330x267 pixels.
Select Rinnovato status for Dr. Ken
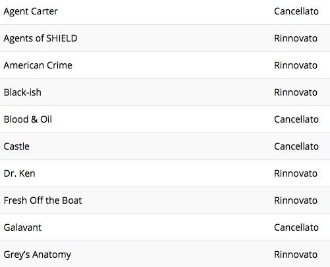pos(296,173)
